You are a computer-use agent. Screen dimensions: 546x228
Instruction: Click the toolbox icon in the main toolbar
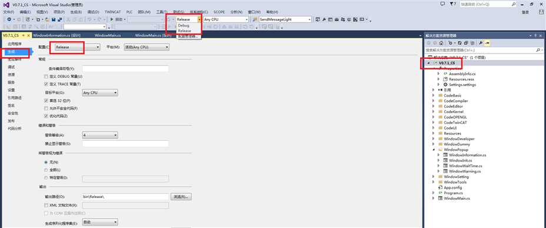click(337, 19)
